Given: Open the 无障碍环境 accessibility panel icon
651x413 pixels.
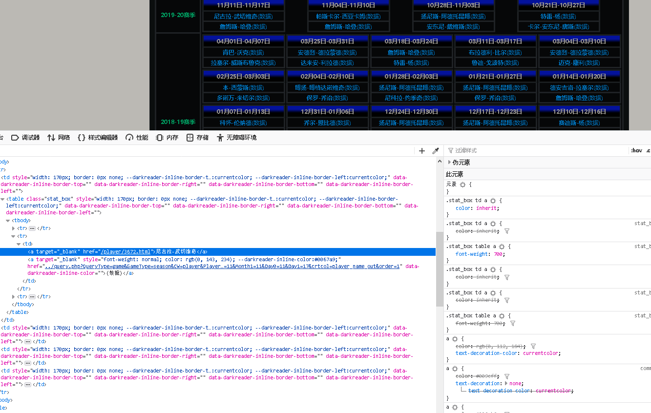Looking at the screenshot, I should click(220, 138).
